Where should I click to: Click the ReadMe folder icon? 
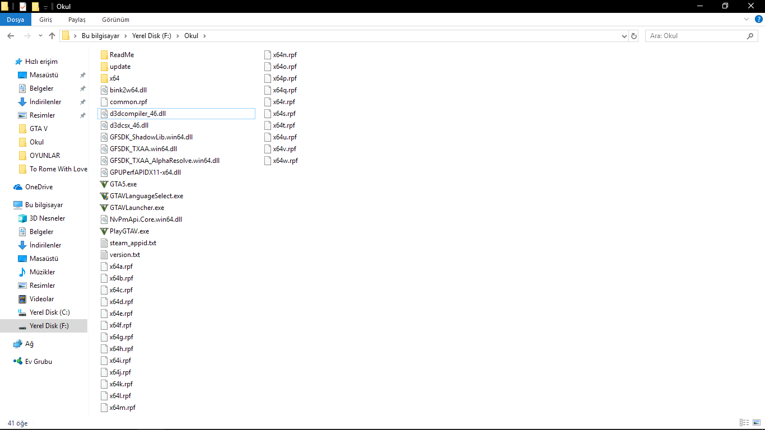tap(104, 55)
